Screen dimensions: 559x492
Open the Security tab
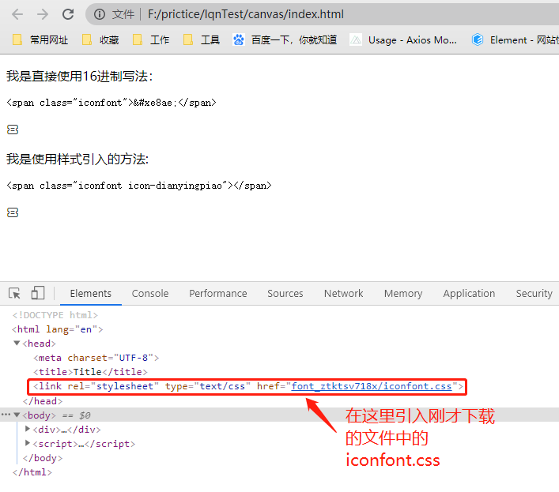[534, 293]
